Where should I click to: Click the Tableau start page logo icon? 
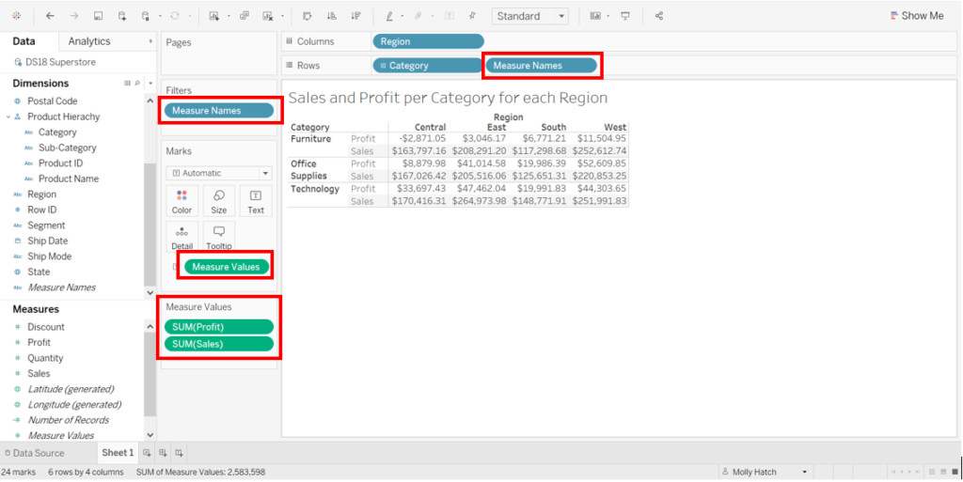[16, 16]
